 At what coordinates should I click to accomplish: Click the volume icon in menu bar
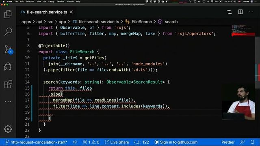199,2
